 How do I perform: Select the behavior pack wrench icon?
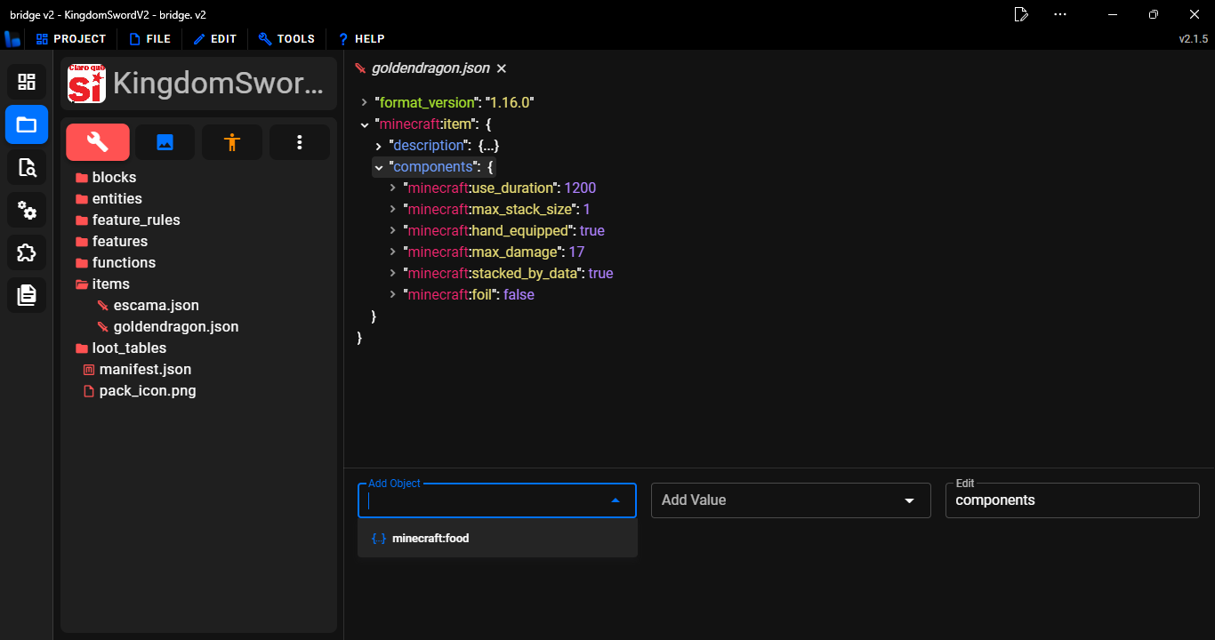coord(97,141)
